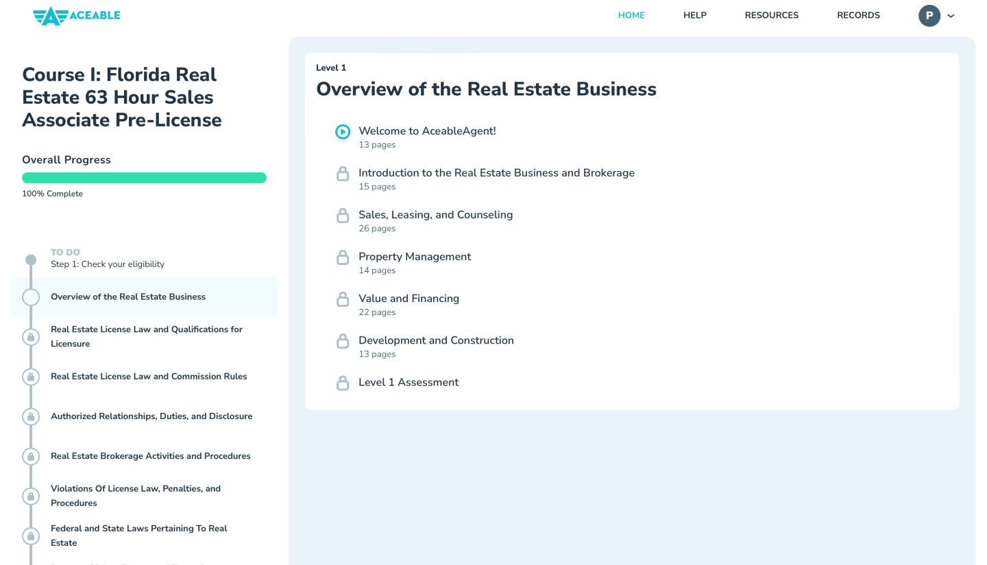
Task: Click the lock icon next to Property Management
Action: (x=343, y=257)
